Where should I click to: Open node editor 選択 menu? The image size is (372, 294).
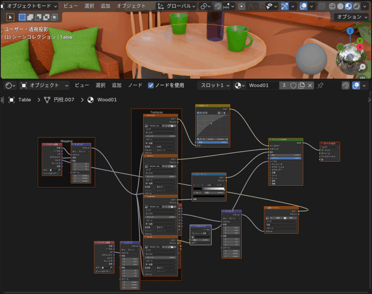coord(100,85)
